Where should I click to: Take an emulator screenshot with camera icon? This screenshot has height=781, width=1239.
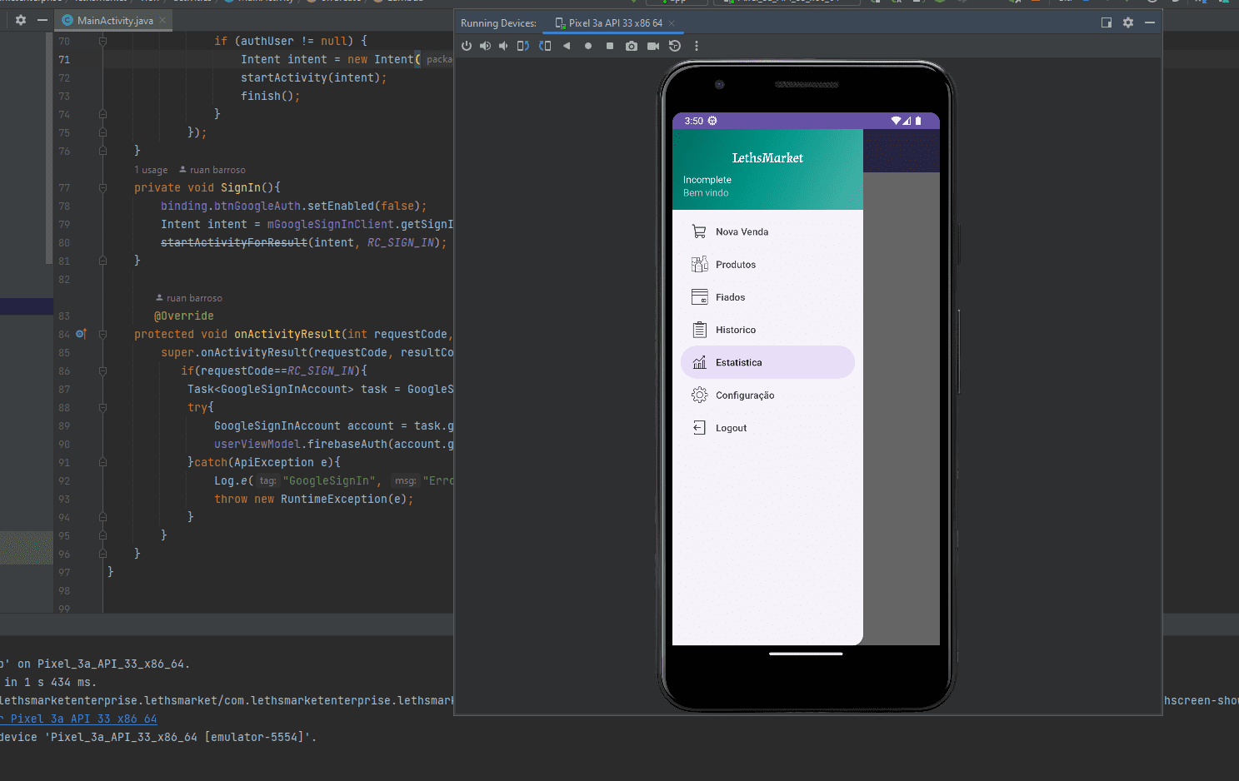(632, 46)
